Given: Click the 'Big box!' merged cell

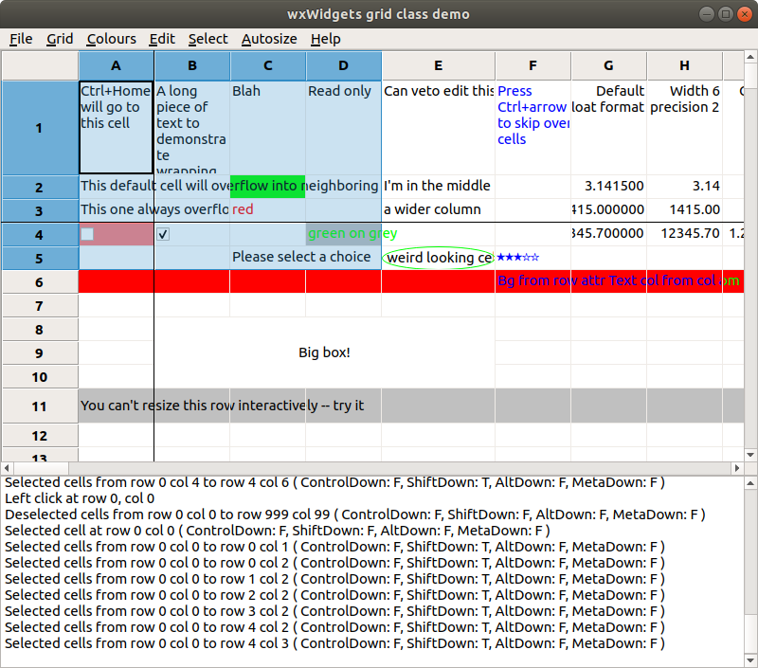Looking at the screenshot, I should 324,352.
